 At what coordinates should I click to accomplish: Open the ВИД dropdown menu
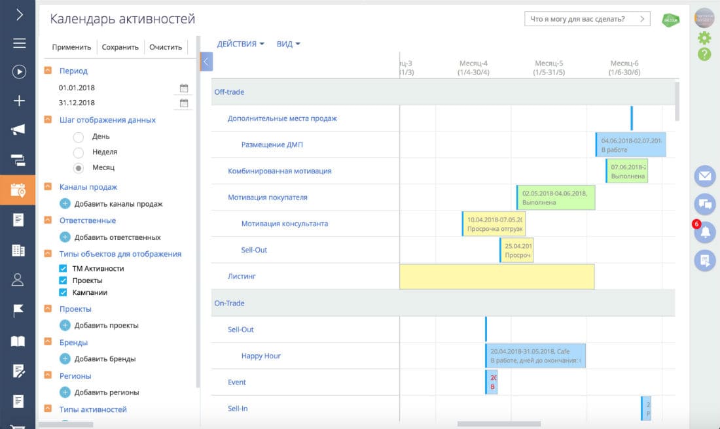point(289,44)
